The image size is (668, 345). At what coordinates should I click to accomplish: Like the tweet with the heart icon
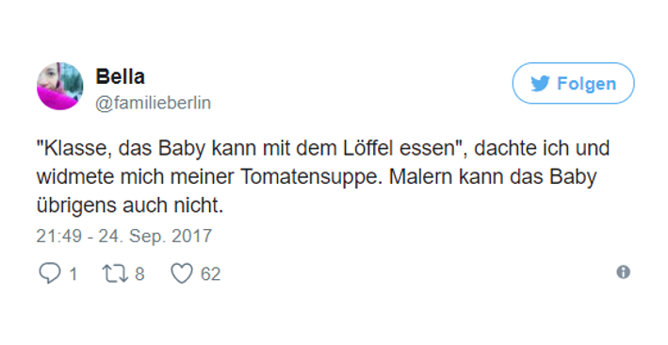click(182, 273)
